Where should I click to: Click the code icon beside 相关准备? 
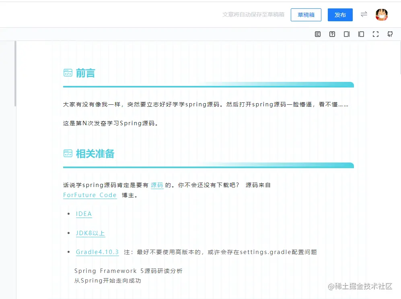68,153
